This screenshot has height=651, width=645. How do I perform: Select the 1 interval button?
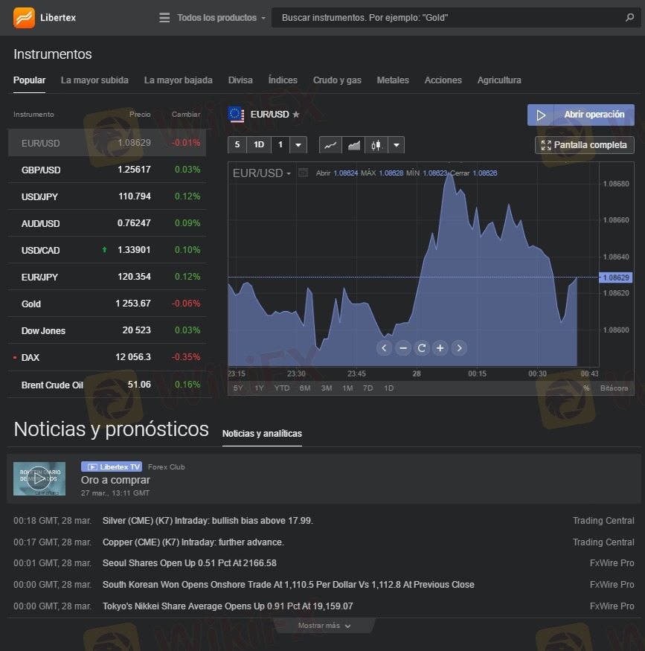tap(280, 145)
